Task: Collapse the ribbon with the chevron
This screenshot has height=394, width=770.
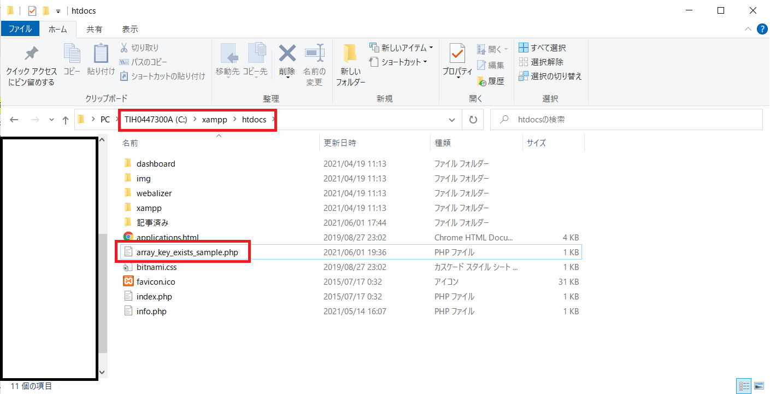Action: pos(748,29)
